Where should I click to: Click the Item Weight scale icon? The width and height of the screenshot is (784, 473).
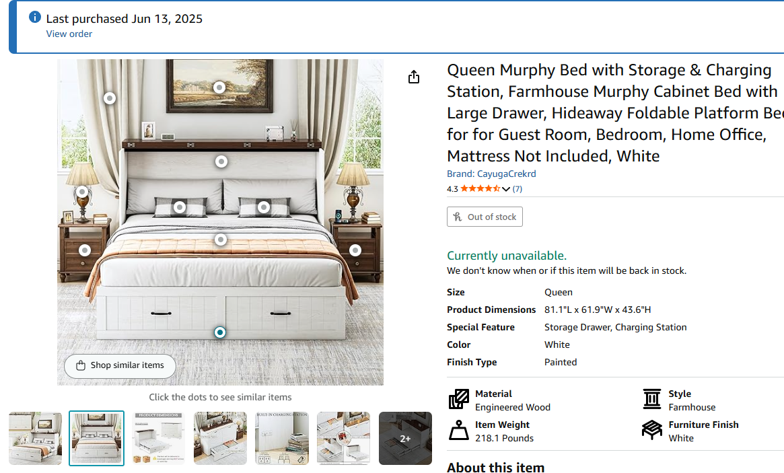click(458, 431)
